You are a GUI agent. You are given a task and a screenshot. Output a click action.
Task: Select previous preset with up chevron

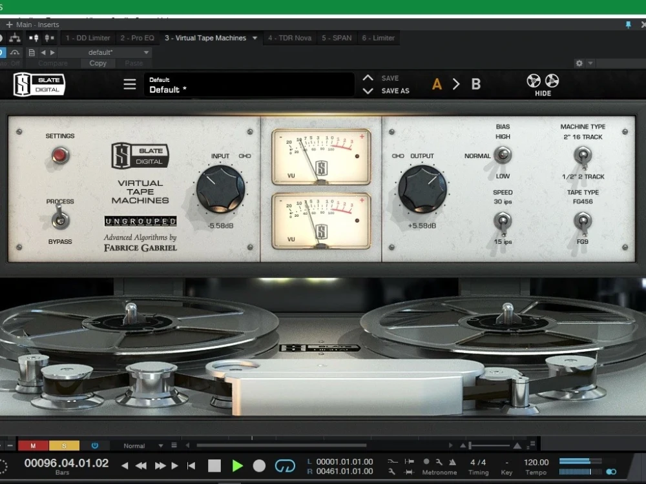point(368,78)
